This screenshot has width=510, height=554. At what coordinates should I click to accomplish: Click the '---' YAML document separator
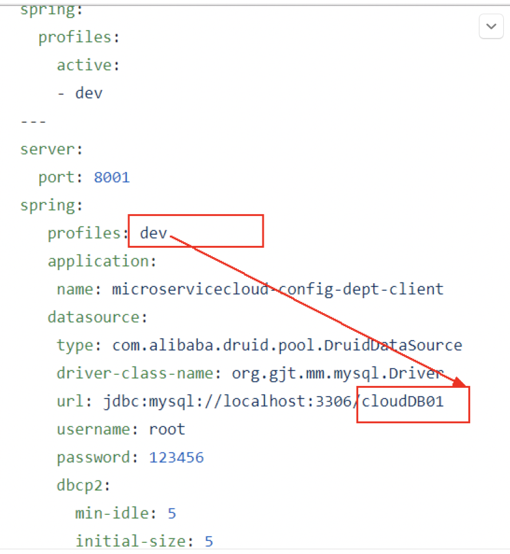pyautogui.click(x=33, y=121)
